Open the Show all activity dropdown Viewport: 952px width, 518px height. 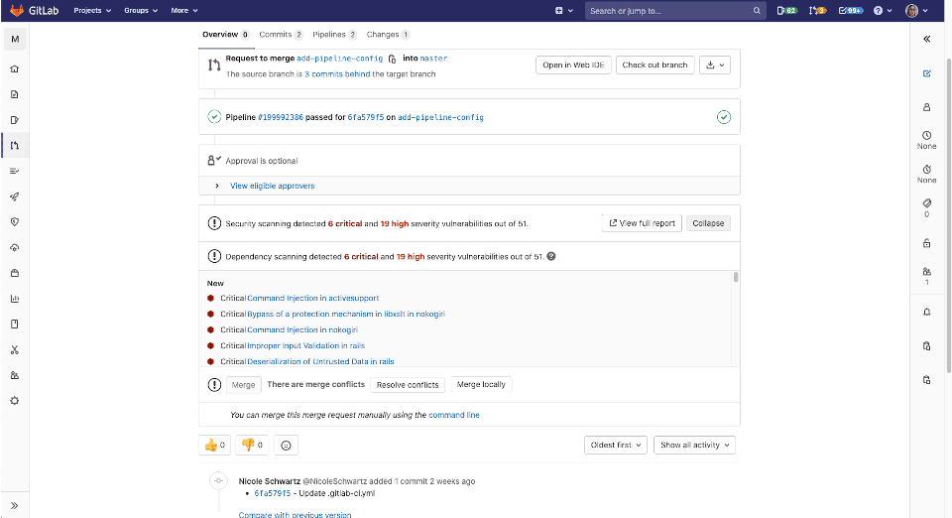coord(694,446)
